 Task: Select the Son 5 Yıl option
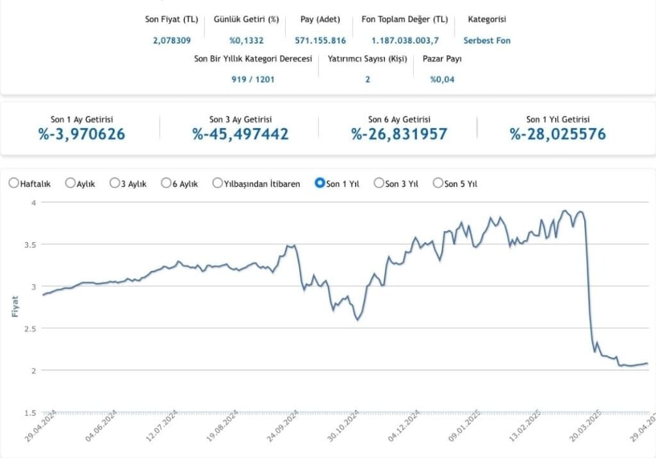tap(438, 183)
